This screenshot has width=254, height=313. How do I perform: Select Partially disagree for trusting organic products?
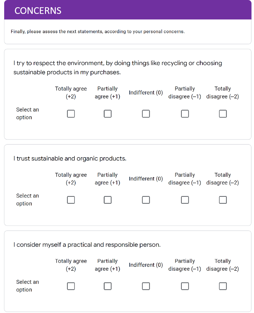[185, 200]
